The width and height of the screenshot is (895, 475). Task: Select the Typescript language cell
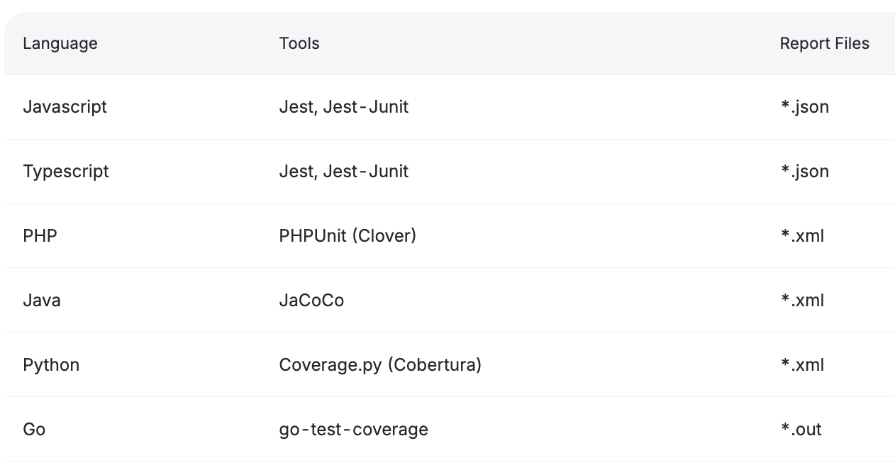66,172
